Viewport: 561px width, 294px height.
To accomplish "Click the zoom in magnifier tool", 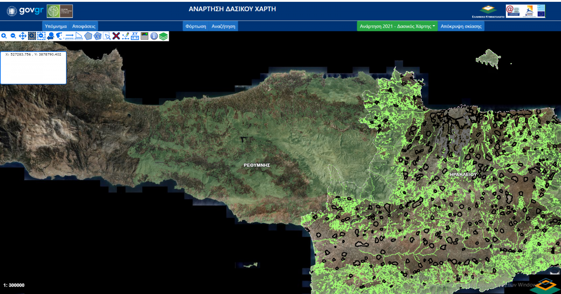I will (x=4, y=36).
